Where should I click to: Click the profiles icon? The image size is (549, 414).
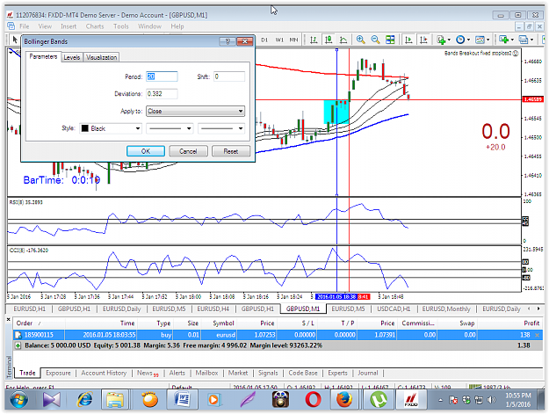524,40
